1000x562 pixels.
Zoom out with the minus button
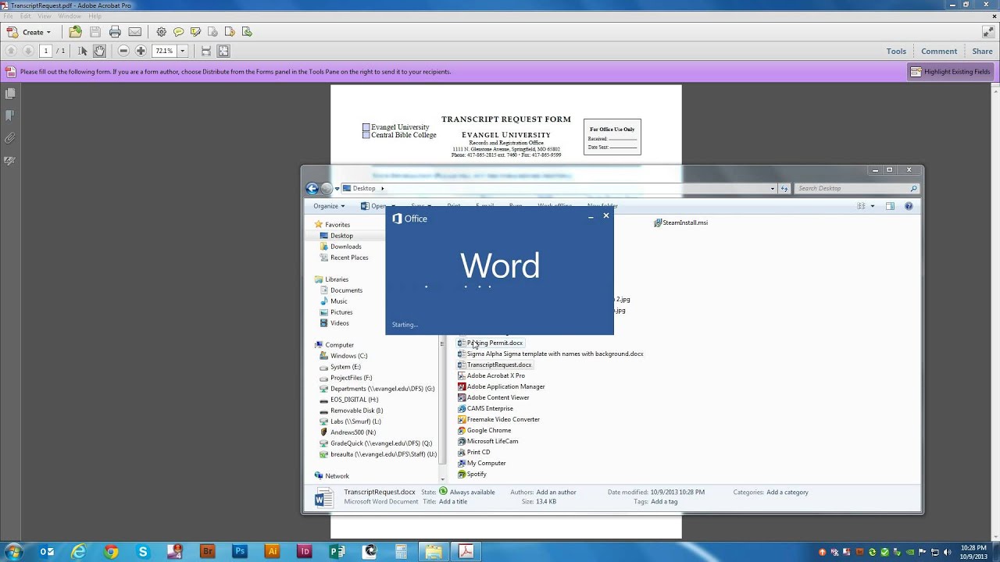(x=123, y=51)
